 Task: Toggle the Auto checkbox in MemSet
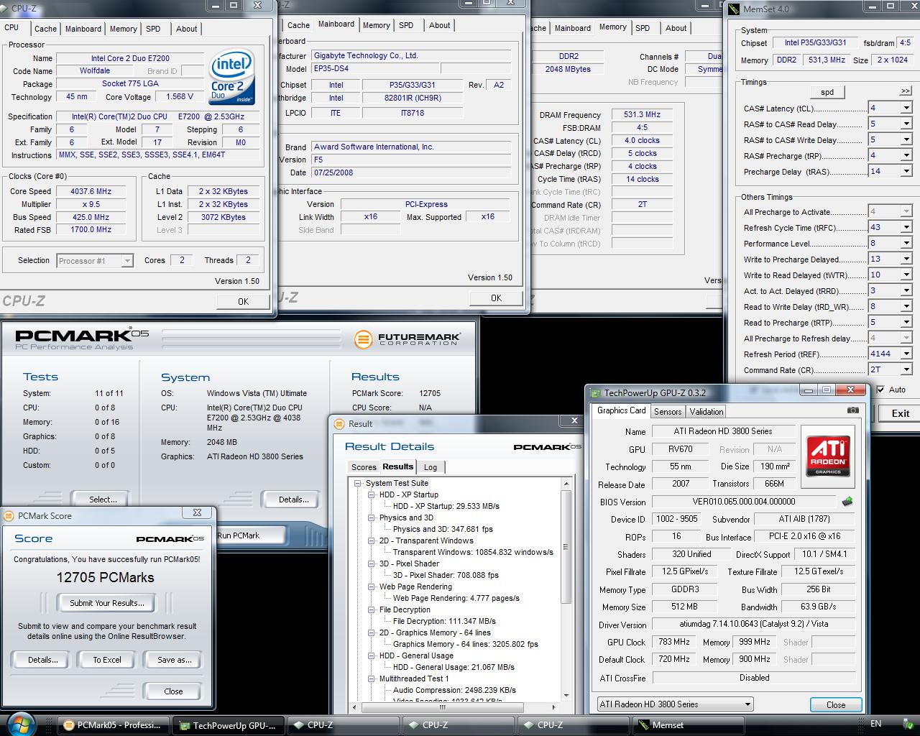(880, 390)
